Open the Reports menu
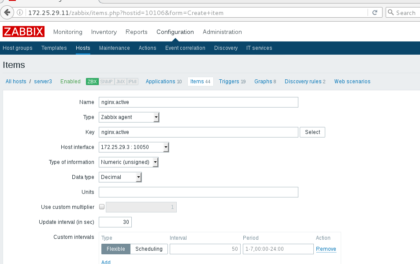Screen dimensions: 420x264 [x=137, y=32]
